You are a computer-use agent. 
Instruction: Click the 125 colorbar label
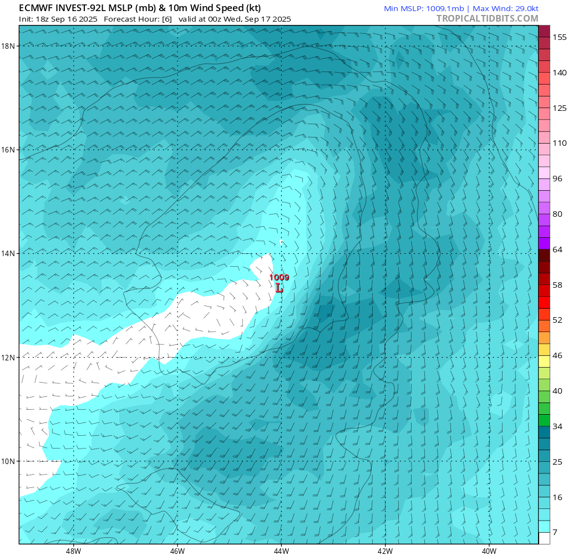tap(559, 108)
